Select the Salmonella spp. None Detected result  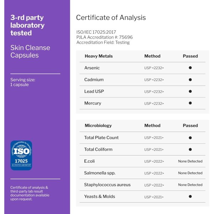[x=190, y=173]
